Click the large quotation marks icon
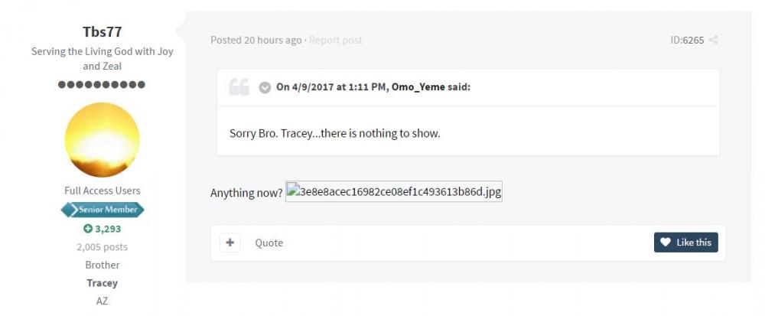Screen dimensions: 765x316 tap(239, 86)
